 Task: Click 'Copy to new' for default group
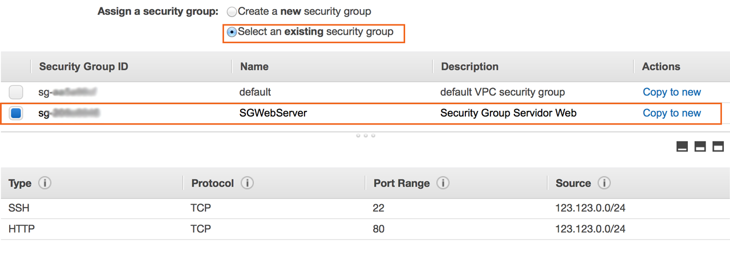[x=671, y=92]
